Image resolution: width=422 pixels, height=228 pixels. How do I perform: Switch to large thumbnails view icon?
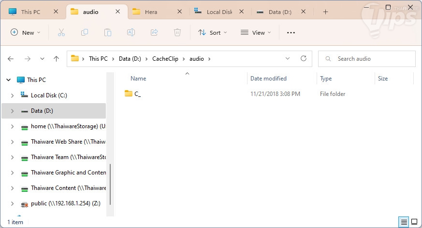point(414,222)
